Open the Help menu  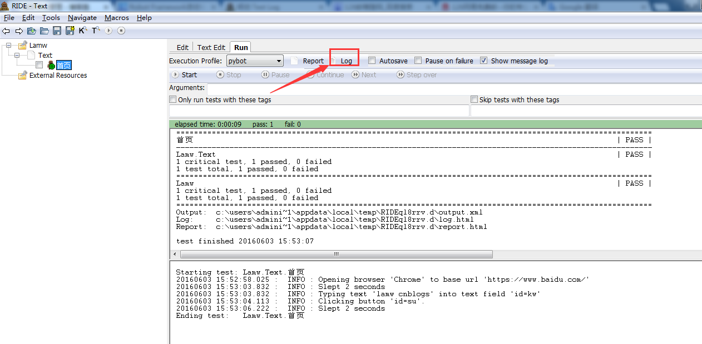[x=144, y=18]
